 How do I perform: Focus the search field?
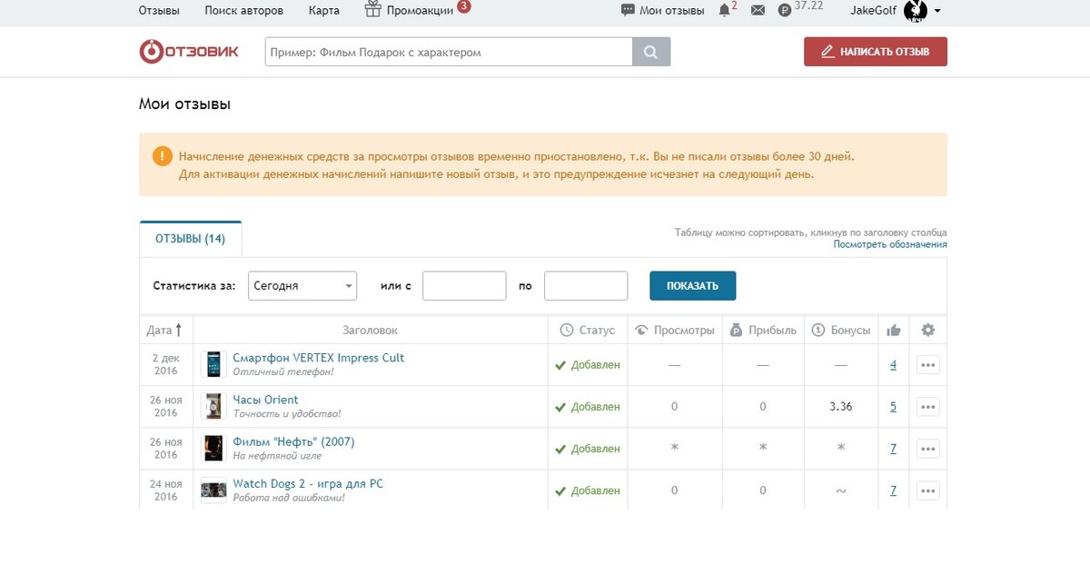(449, 52)
